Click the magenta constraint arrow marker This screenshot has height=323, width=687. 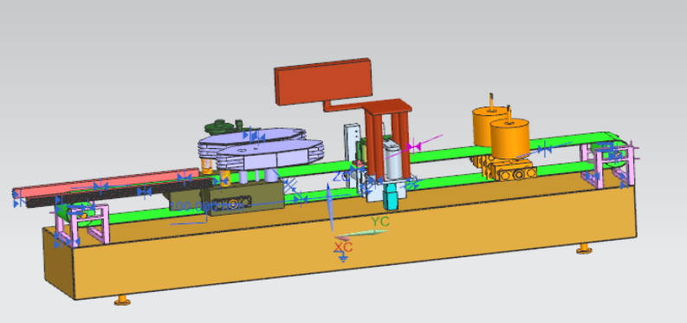click(x=413, y=146)
